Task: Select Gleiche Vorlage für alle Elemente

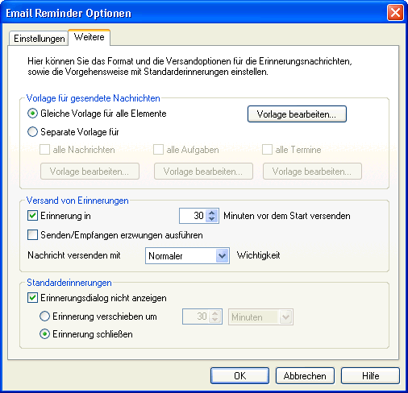Action: (x=32, y=114)
